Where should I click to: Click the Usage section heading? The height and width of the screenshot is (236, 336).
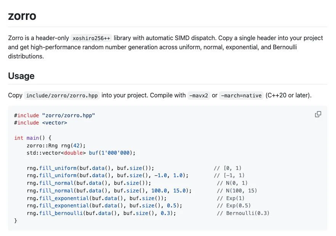pyautogui.click(x=21, y=76)
